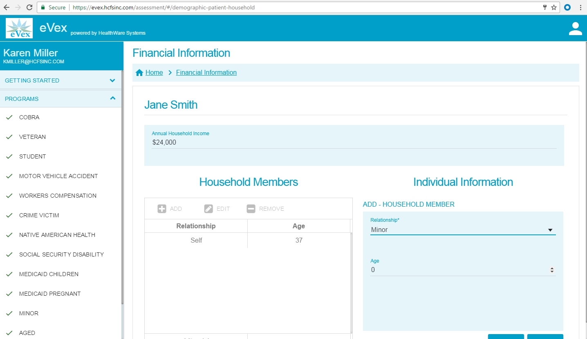Image resolution: width=587 pixels, height=339 pixels.
Task: Collapse the PROGRAMS section
Action: pyautogui.click(x=112, y=98)
